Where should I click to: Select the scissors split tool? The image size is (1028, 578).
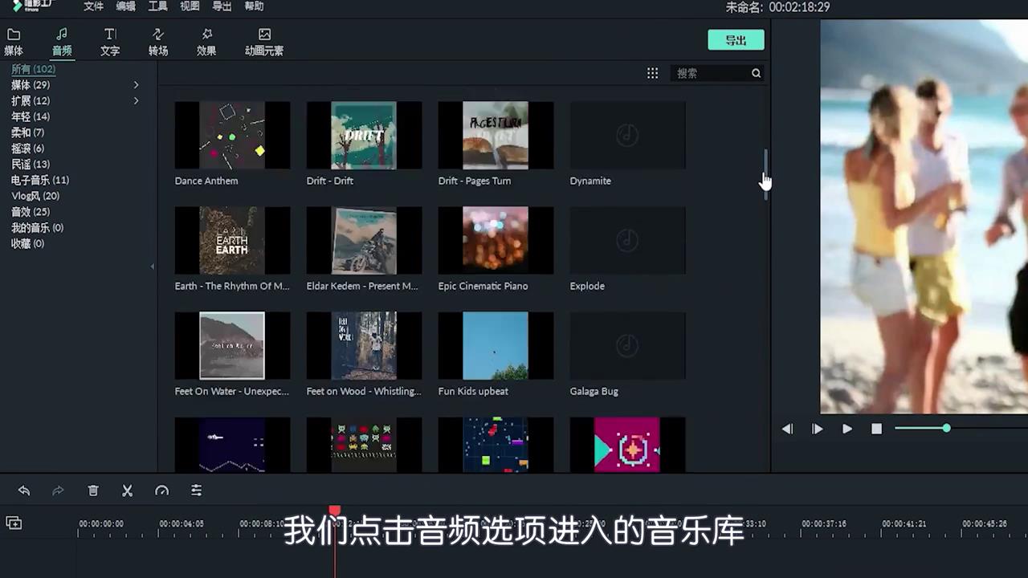127,490
